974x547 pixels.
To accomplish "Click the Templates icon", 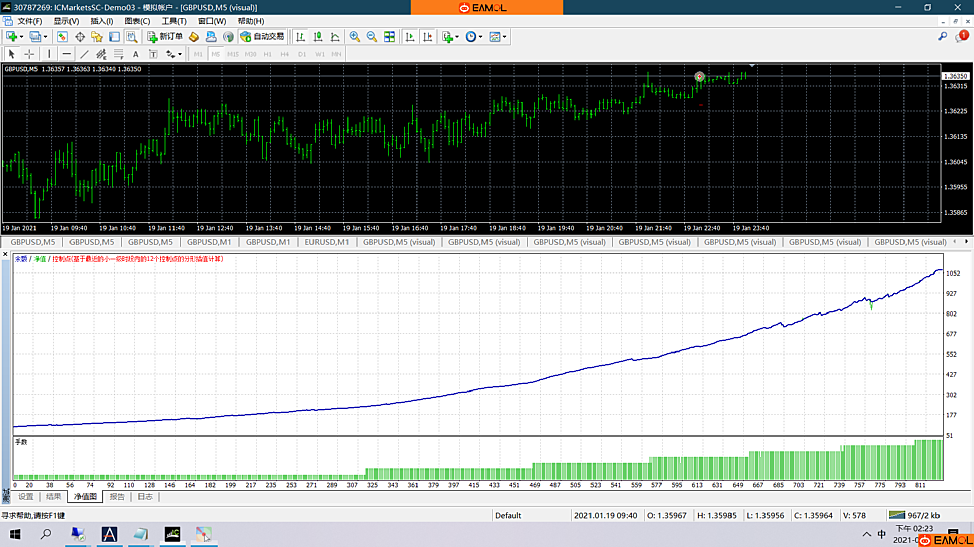I will point(495,36).
